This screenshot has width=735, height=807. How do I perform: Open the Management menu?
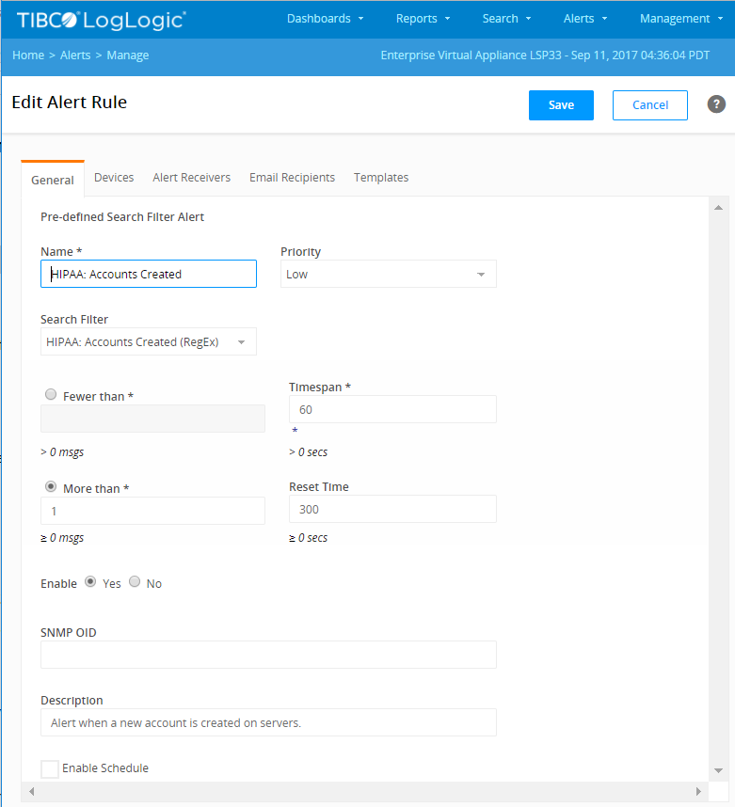tap(681, 19)
